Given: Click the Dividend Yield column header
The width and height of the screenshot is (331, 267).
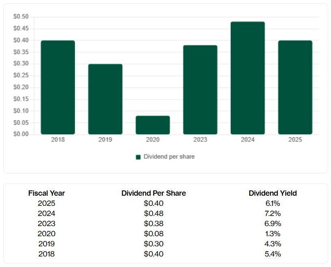Looking at the screenshot, I should point(273,193).
